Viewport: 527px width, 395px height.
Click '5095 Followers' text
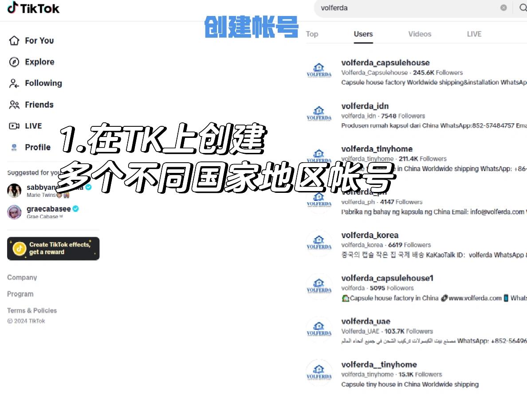pos(392,288)
